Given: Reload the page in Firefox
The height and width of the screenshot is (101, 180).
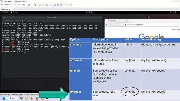Looking at the screenshot, I should click(114, 25).
